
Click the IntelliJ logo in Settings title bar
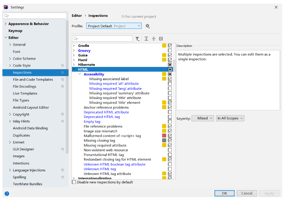[x=6, y=7]
